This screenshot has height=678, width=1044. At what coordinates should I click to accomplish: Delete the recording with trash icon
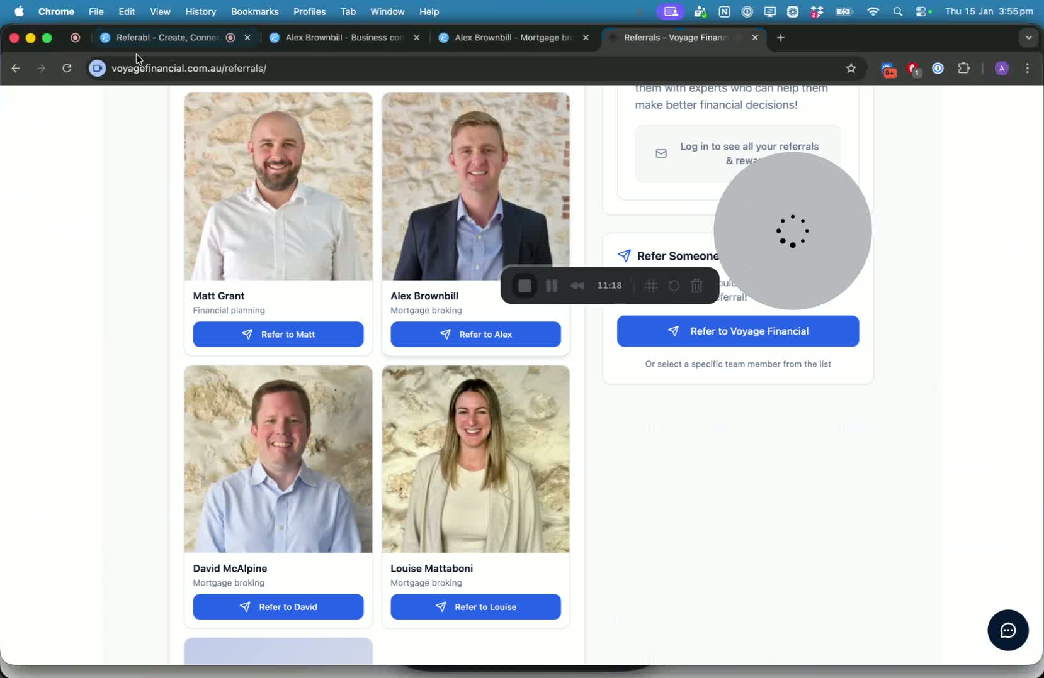[696, 286]
